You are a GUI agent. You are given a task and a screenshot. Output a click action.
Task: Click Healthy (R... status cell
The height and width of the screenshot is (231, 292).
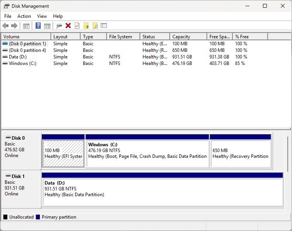coord(155,50)
